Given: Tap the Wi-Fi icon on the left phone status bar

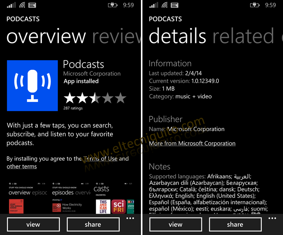Looking at the screenshot, I should tap(22, 5).
